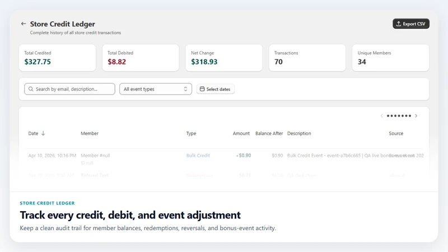448x252 pixels.
Task: Select the Member #null row entry
Action: (95, 156)
